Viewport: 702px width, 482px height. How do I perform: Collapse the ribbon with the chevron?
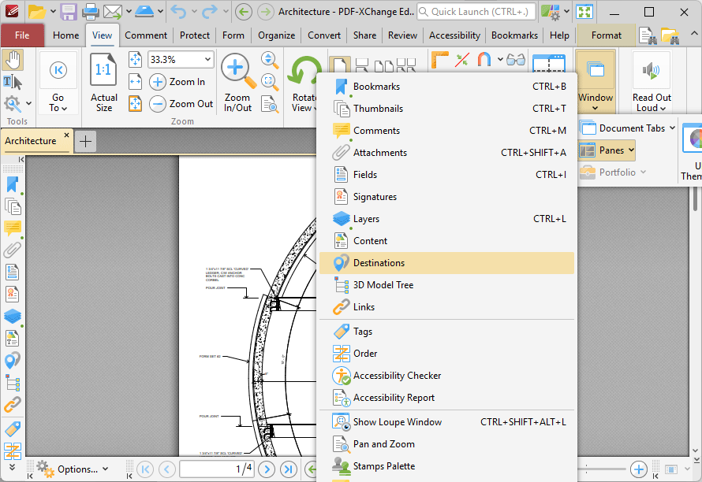pyautogui.click(x=693, y=34)
